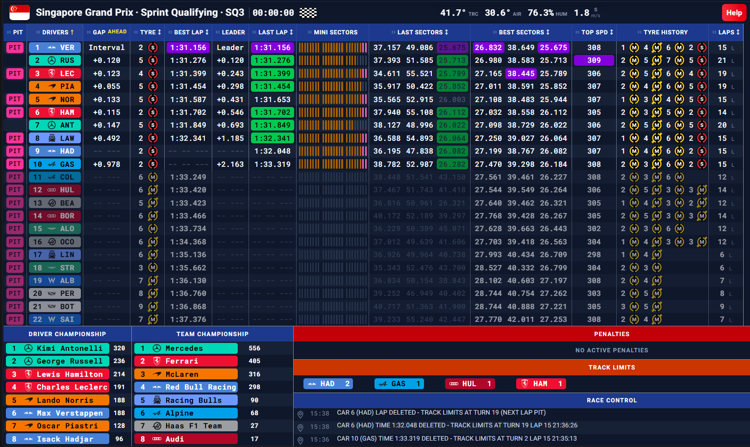Click the PIT badge for COL
The height and width of the screenshot is (447, 750).
tap(15, 177)
